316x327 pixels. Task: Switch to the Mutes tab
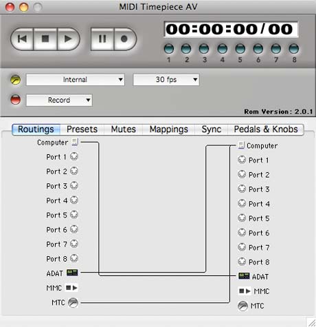tap(124, 129)
